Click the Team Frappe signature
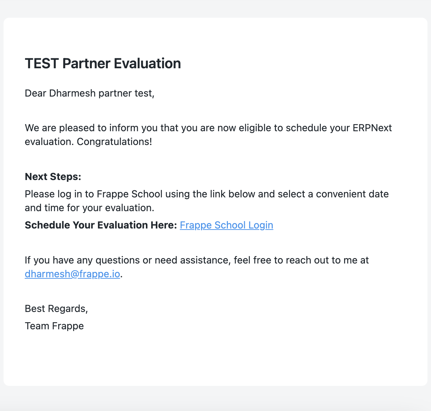Image resolution: width=431 pixels, height=411 pixels. 54,326
